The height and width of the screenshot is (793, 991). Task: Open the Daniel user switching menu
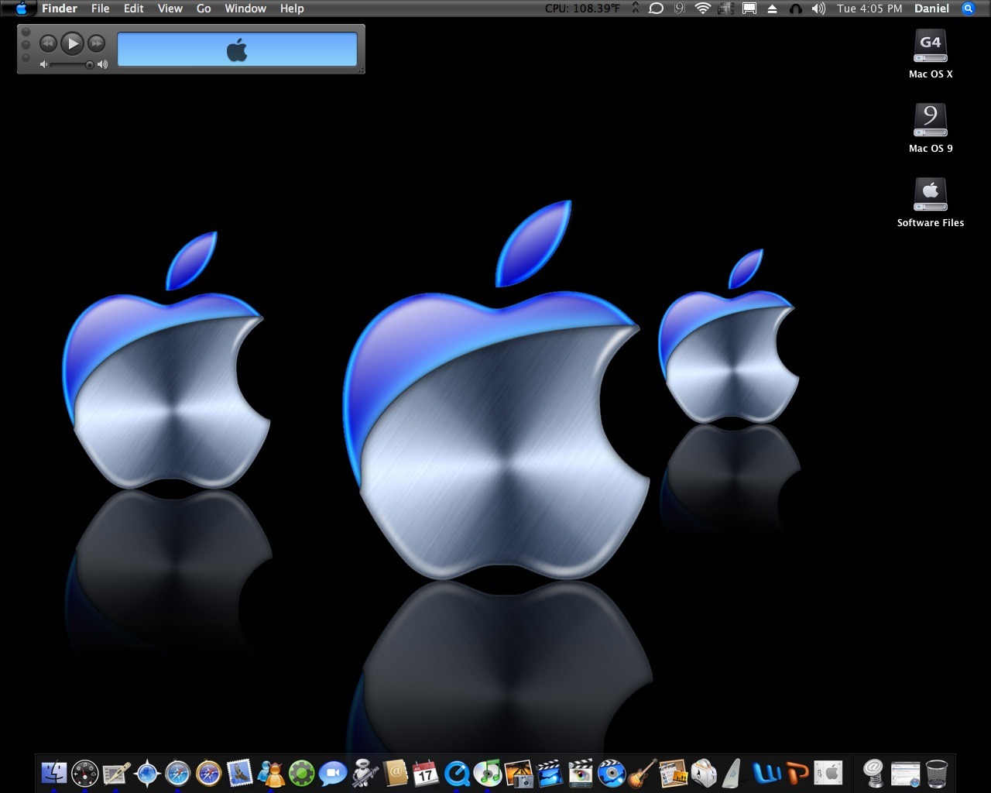pos(931,9)
